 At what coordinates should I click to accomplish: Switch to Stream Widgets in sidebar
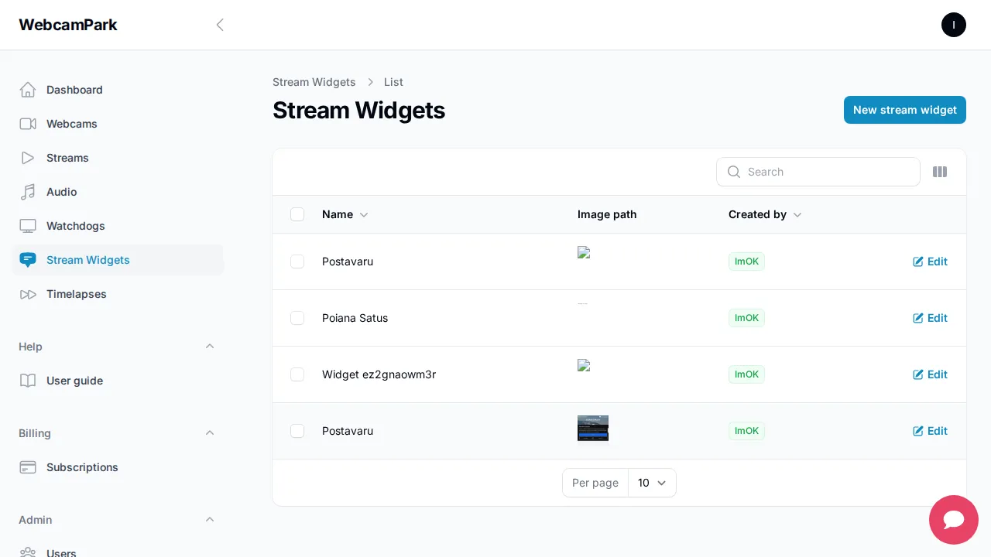point(88,260)
